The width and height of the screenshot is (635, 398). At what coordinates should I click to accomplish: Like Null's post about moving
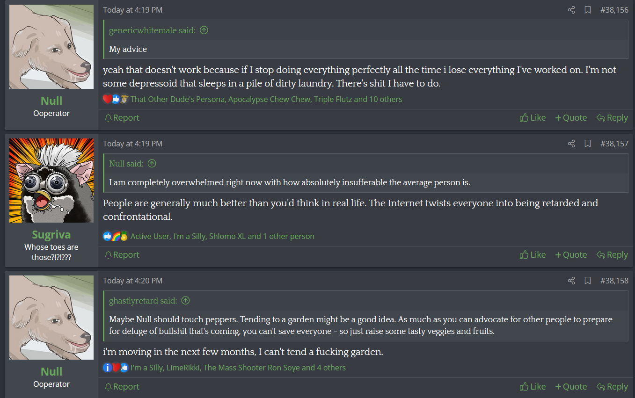pyautogui.click(x=533, y=387)
